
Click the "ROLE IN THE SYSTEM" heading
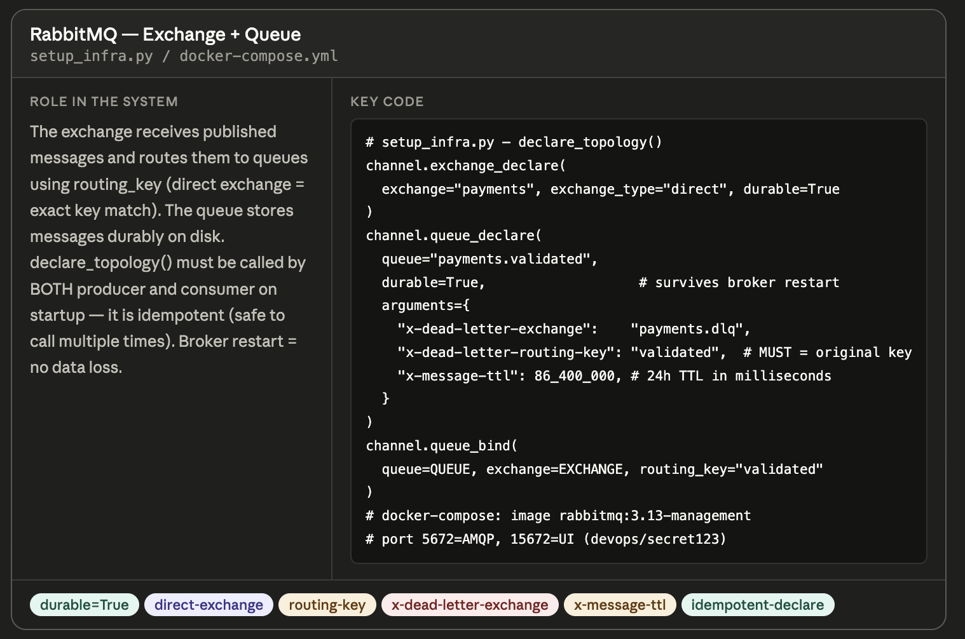tap(104, 102)
